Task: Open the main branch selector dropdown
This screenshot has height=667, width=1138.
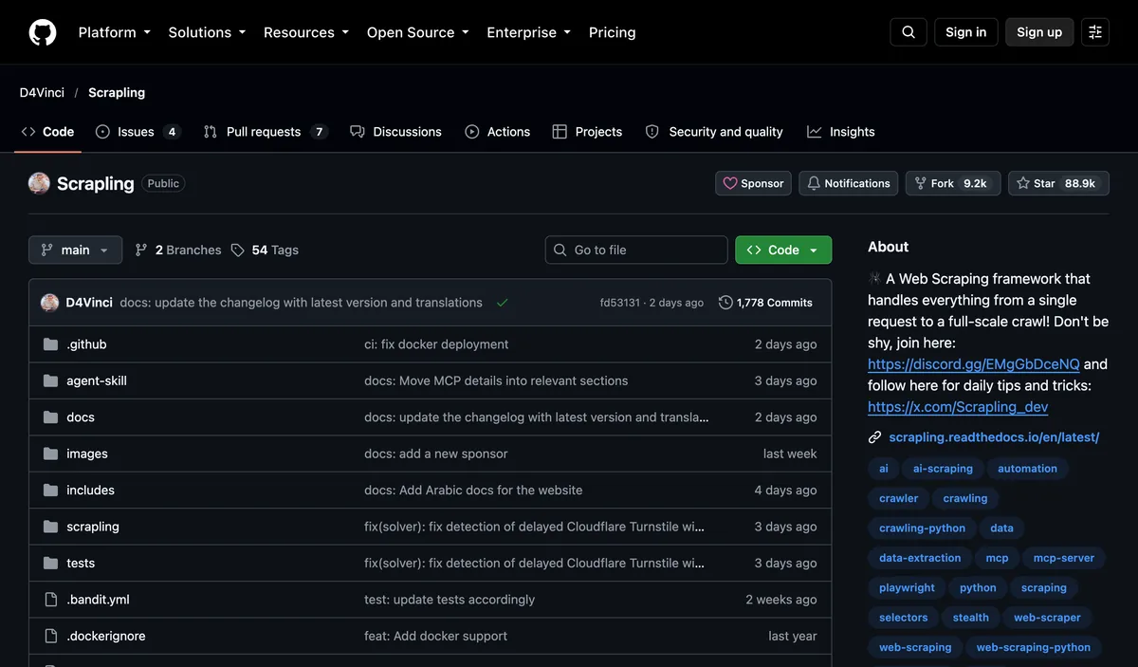Action: (76, 250)
